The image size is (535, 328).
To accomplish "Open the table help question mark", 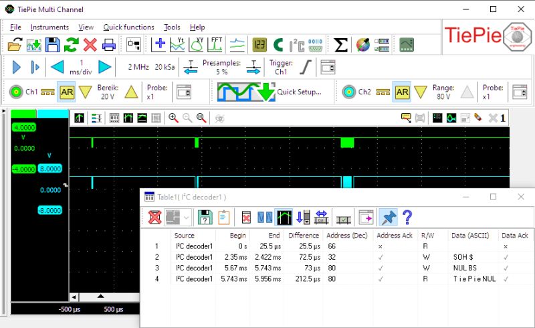I will tap(407, 217).
